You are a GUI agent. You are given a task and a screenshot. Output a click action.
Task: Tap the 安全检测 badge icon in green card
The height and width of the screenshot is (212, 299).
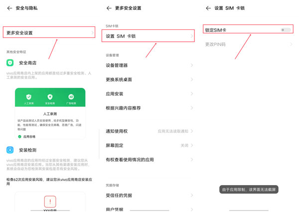coord(50,97)
